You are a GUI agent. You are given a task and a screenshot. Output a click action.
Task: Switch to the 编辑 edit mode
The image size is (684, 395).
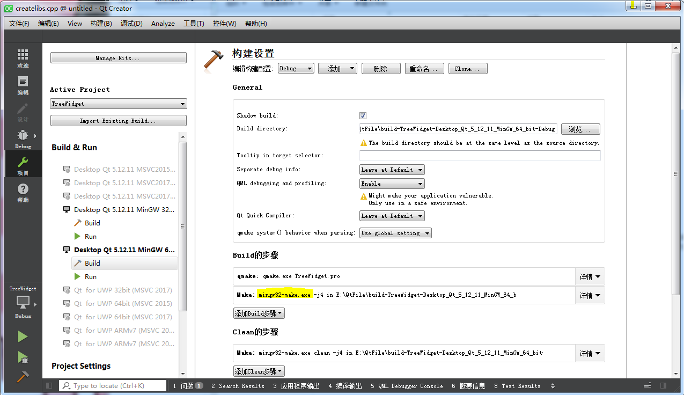point(23,85)
